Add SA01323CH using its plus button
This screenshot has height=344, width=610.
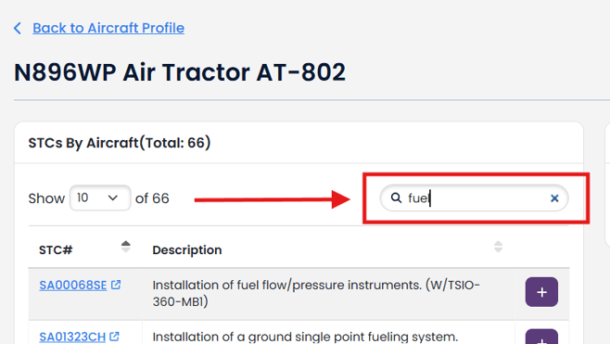pos(541,337)
